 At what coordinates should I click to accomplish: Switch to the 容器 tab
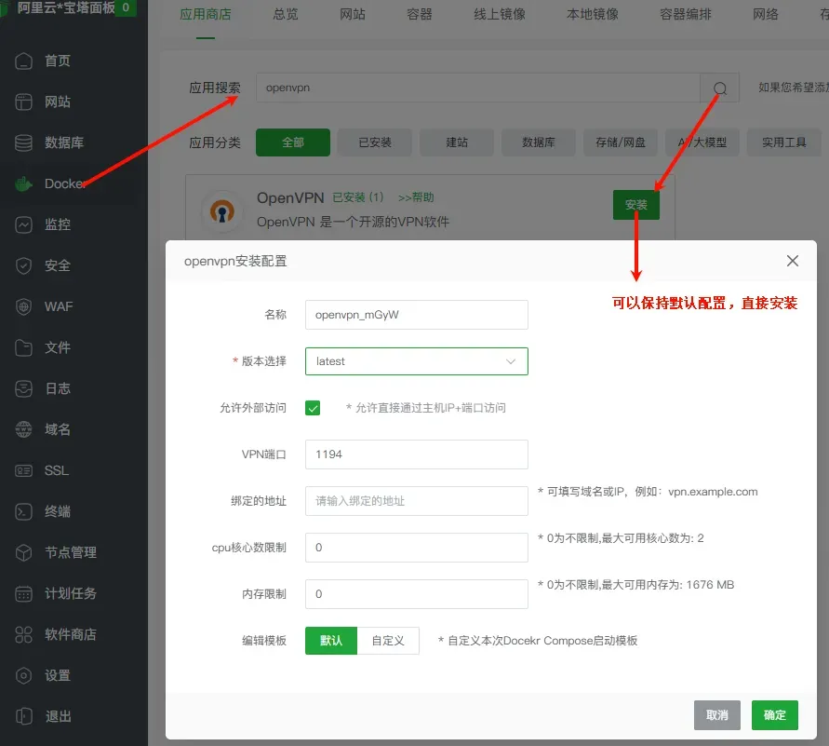(420, 15)
